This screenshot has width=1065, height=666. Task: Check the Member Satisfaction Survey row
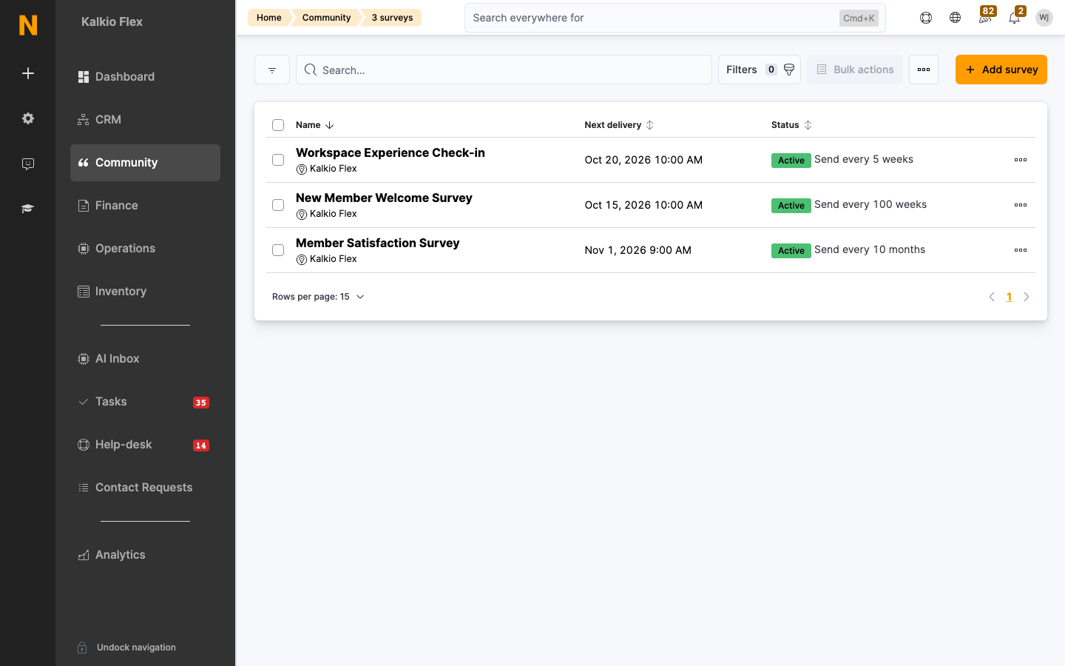(x=278, y=250)
